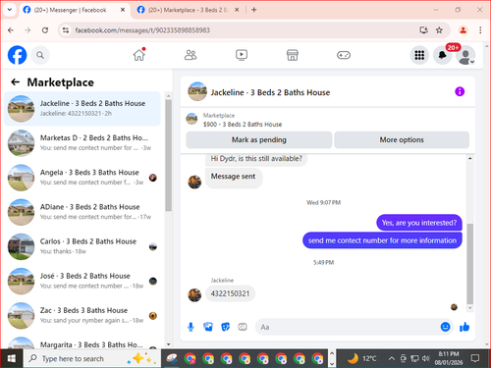The height and width of the screenshot is (368, 491).
Task: Click the back arrow beside Marketplace heading
Action: click(16, 81)
